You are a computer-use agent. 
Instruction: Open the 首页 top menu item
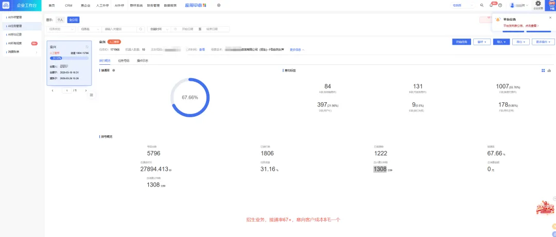(52, 5)
